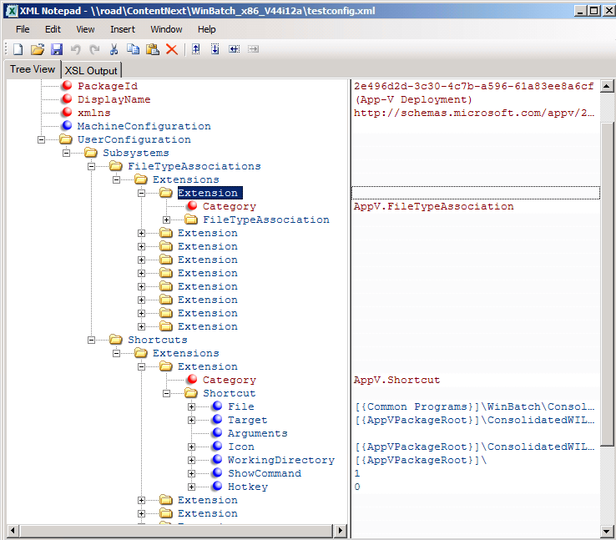Open the Help menu

[207, 29]
